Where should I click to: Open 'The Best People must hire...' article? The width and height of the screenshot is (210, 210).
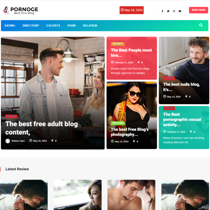coord(131,53)
